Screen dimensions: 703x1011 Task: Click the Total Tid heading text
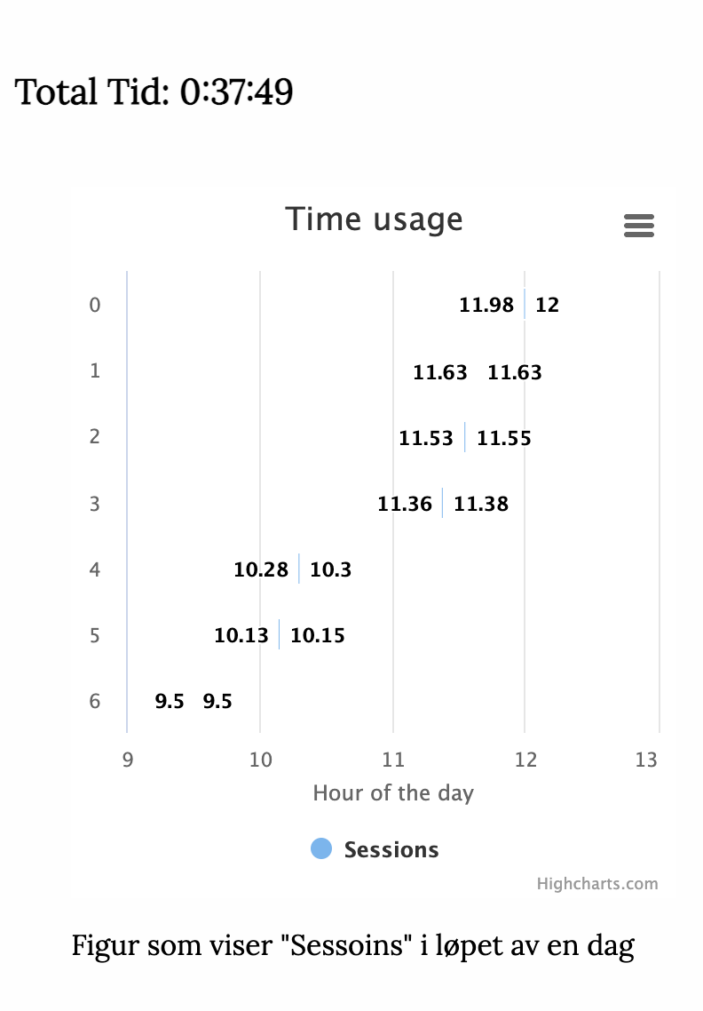point(154,91)
